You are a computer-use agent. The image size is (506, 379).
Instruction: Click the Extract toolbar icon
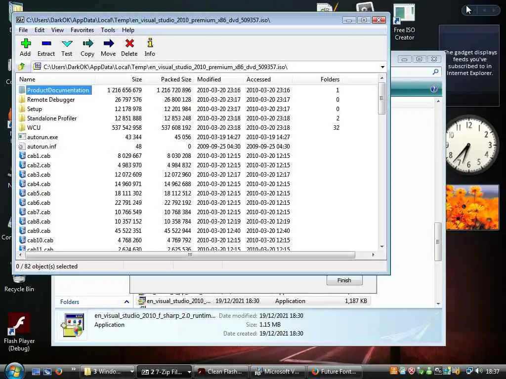(x=46, y=43)
